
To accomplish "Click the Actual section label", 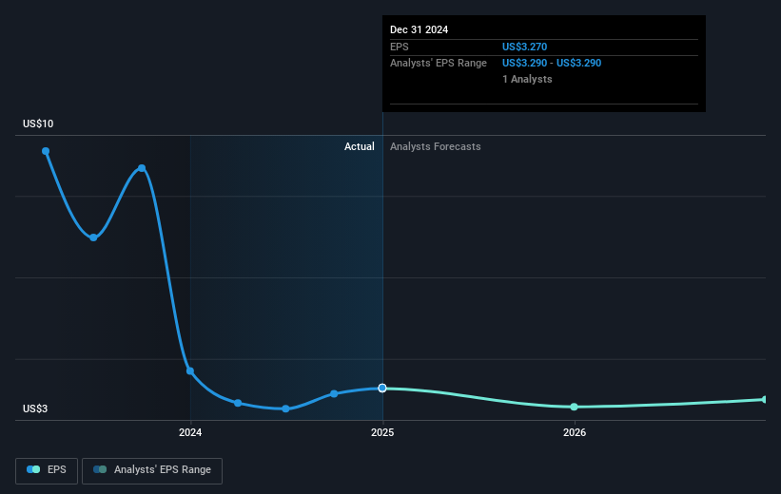I will (360, 146).
